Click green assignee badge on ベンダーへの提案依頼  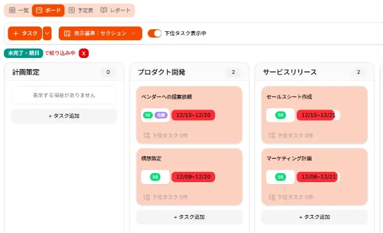[148, 115]
